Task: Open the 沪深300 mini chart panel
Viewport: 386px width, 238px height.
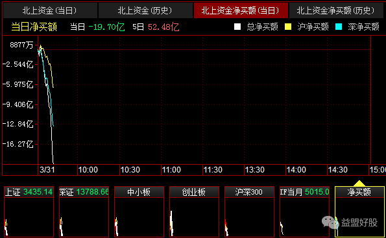Action: coord(249,211)
